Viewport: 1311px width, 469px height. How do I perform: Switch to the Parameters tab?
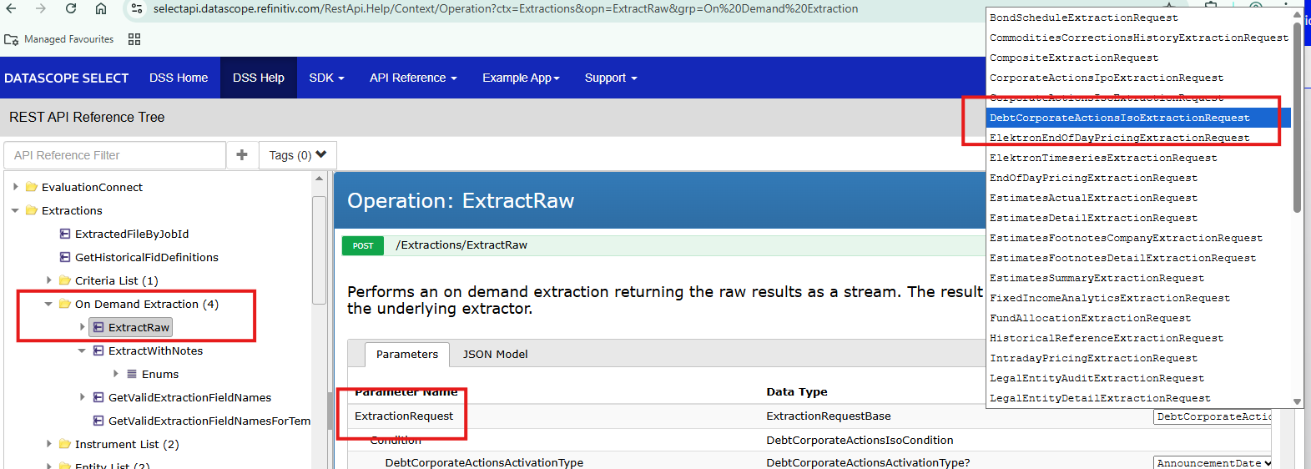407,354
